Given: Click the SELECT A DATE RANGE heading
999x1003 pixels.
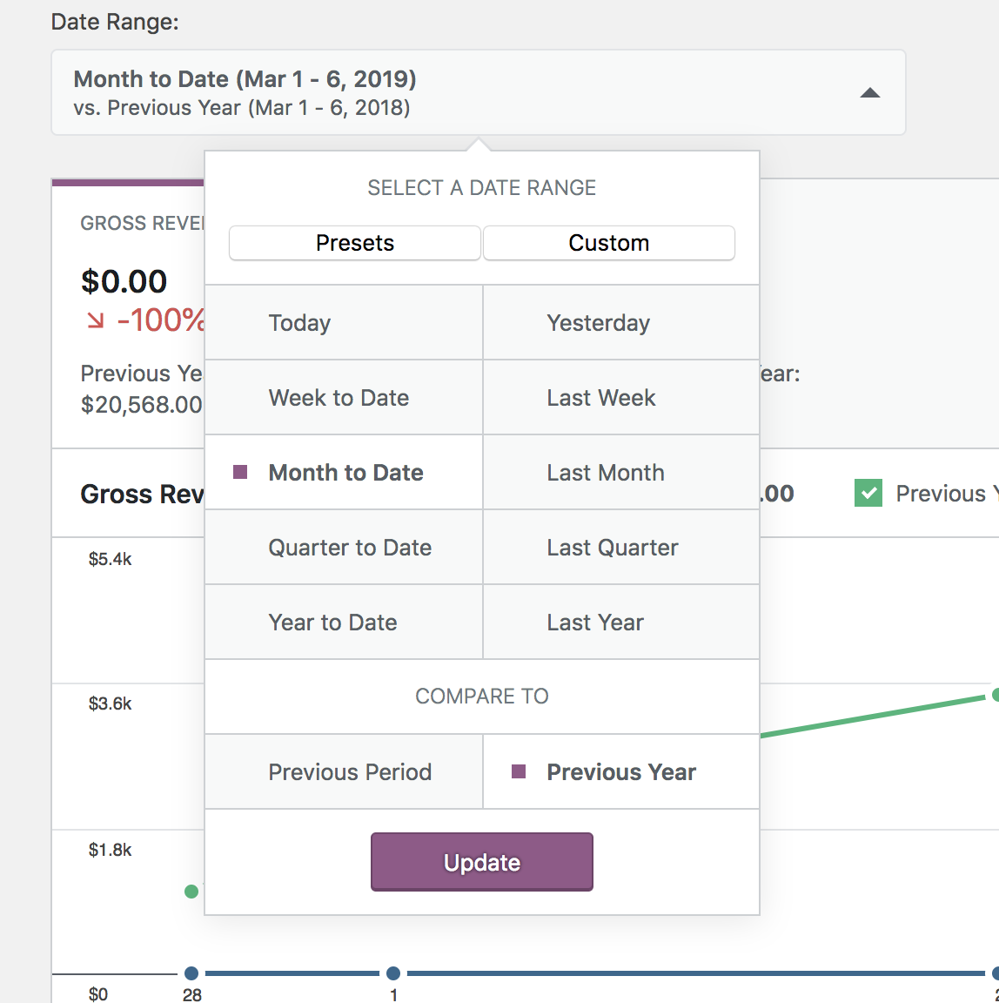Looking at the screenshot, I should [482, 187].
